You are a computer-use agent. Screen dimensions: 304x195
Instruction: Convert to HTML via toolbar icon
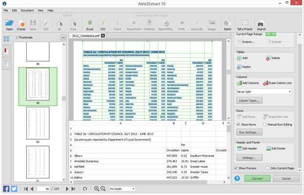pyautogui.click(x=181, y=25)
